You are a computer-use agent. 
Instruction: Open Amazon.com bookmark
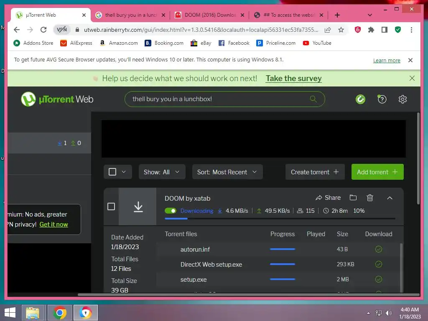(119, 43)
